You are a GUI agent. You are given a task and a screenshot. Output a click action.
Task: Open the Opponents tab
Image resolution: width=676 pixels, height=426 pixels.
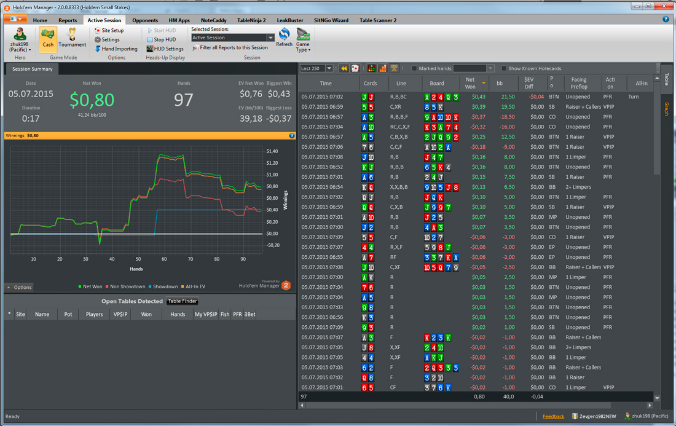145,20
